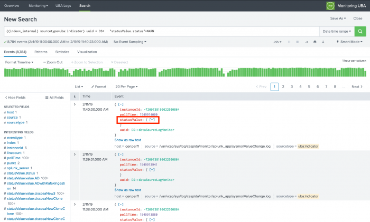Screen dimensions: 370x222
Task: Expand the 11:39:01 event row
Action: point(75,155)
